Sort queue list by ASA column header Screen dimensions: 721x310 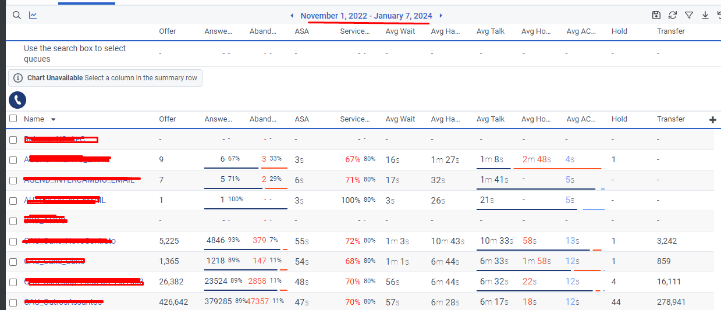pyautogui.click(x=302, y=119)
